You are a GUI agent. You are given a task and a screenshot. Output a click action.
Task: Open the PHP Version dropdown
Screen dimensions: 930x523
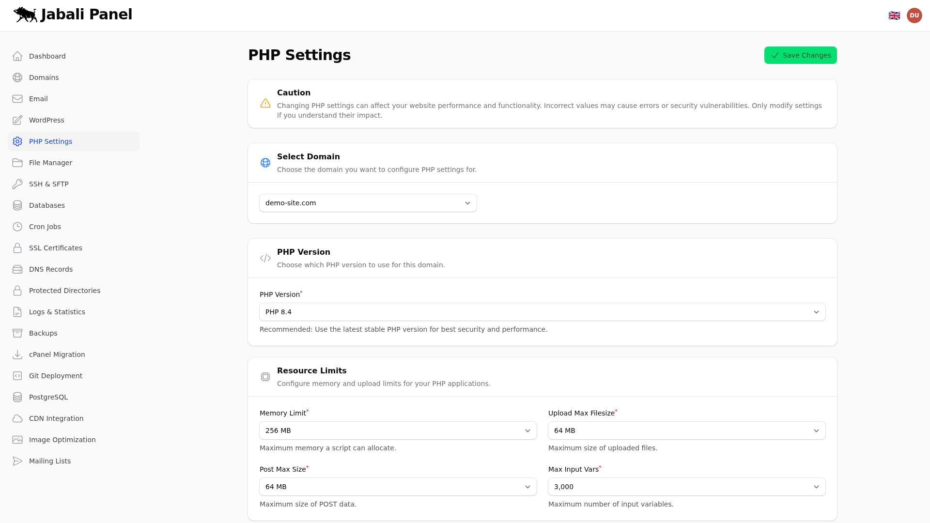click(x=542, y=312)
